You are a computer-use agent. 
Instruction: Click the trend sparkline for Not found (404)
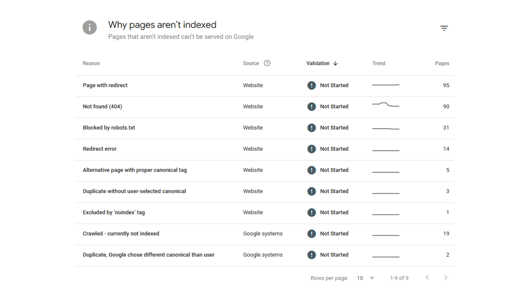(386, 105)
